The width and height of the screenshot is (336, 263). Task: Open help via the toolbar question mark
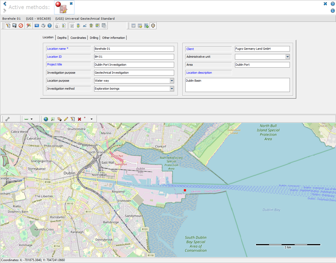pyautogui.click(x=50, y=26)
